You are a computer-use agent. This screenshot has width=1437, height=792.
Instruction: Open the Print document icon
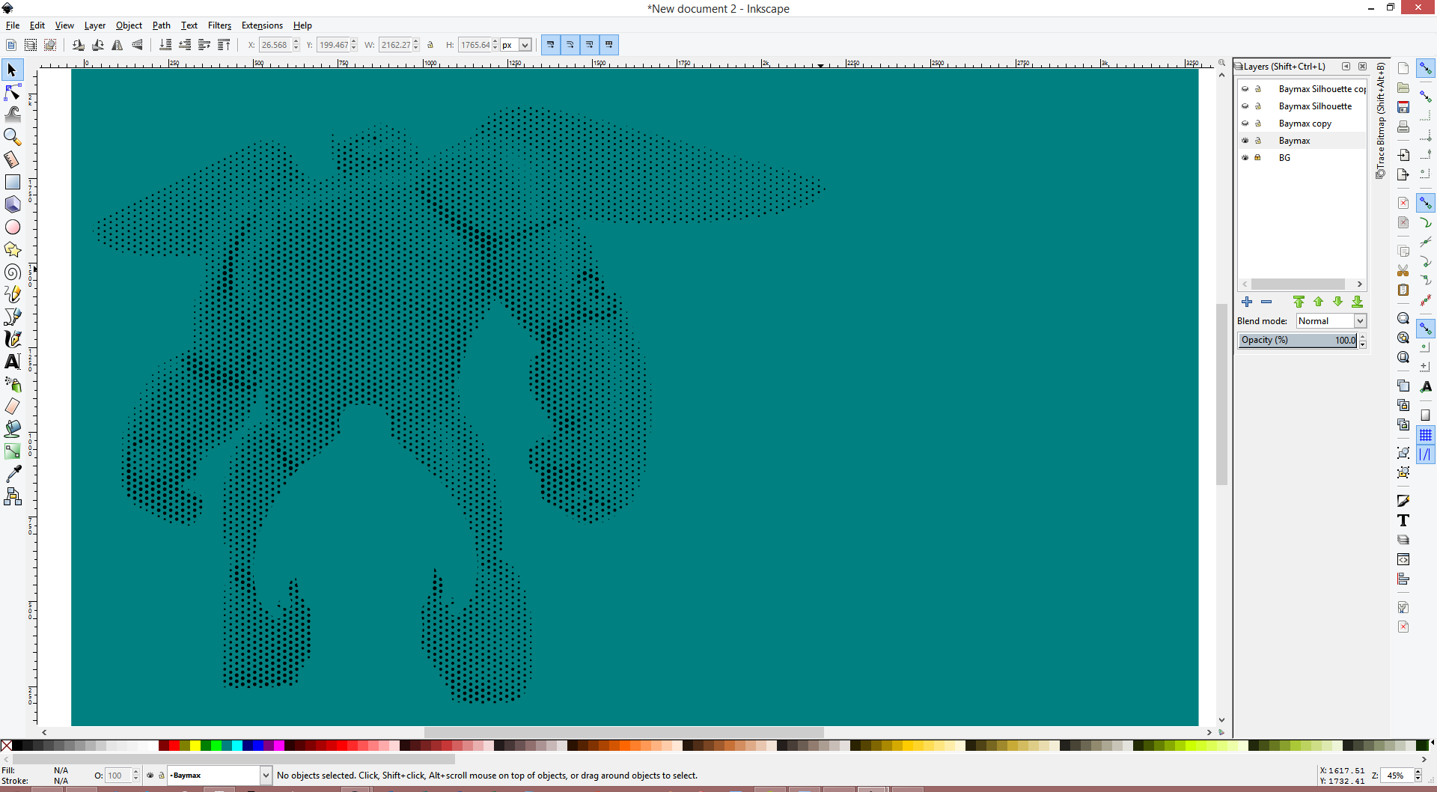(x=1403, y=127)
